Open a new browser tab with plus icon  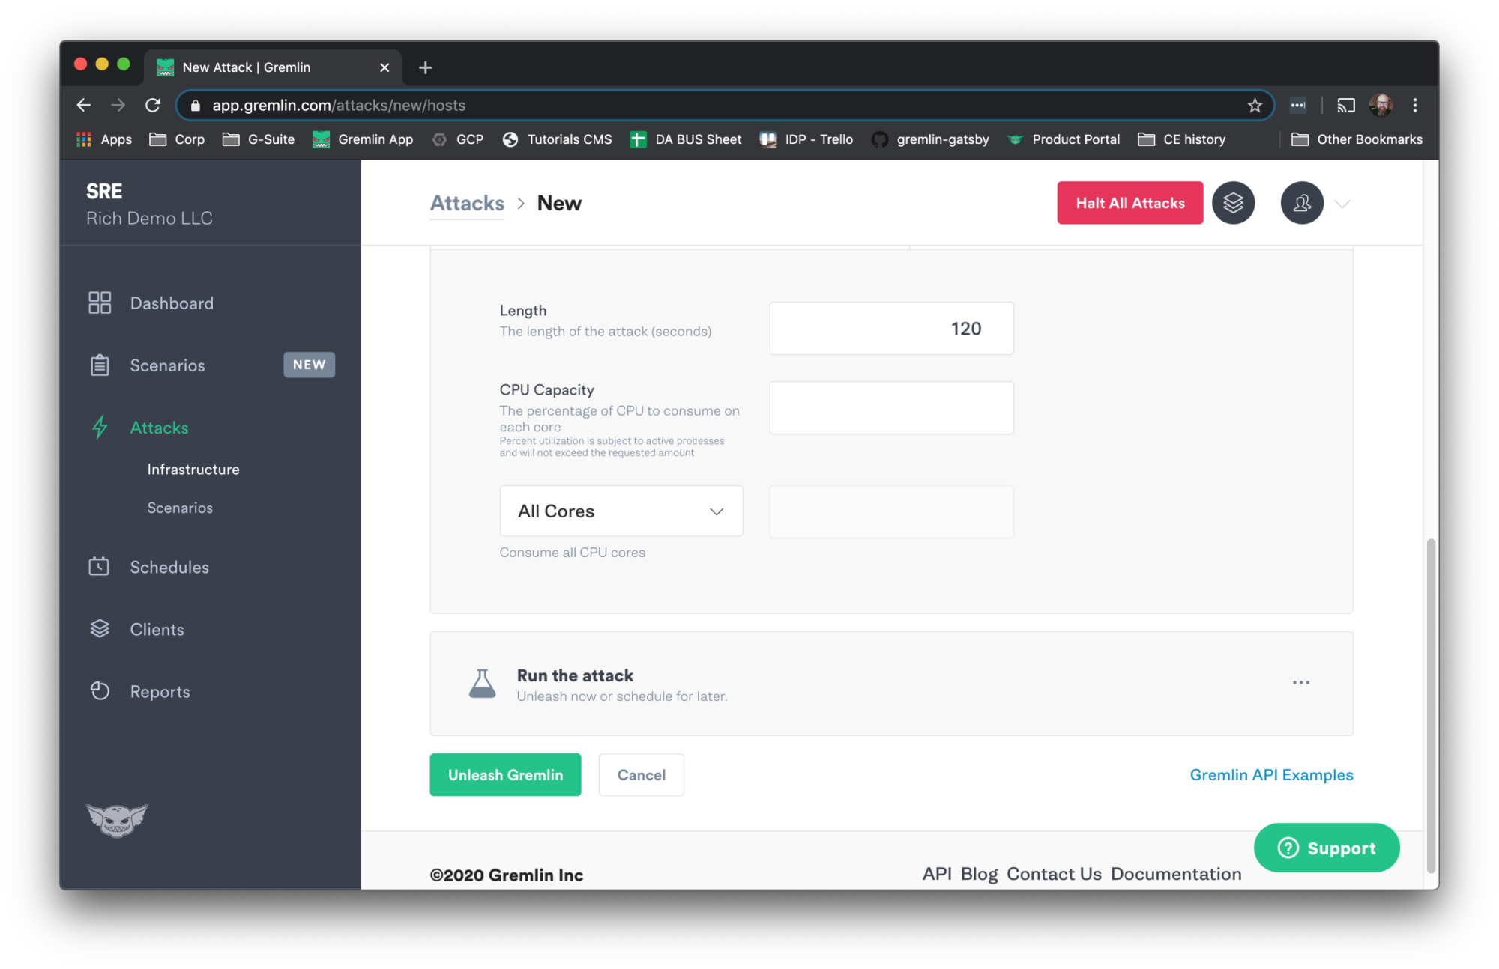coord(426,67)
